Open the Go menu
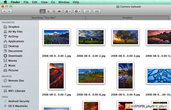This screenshot has height=110, width=171. 53,2
